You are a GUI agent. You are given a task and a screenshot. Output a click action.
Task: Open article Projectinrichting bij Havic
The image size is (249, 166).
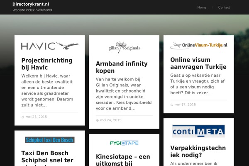pyautogui.click(x=47, y=64)
